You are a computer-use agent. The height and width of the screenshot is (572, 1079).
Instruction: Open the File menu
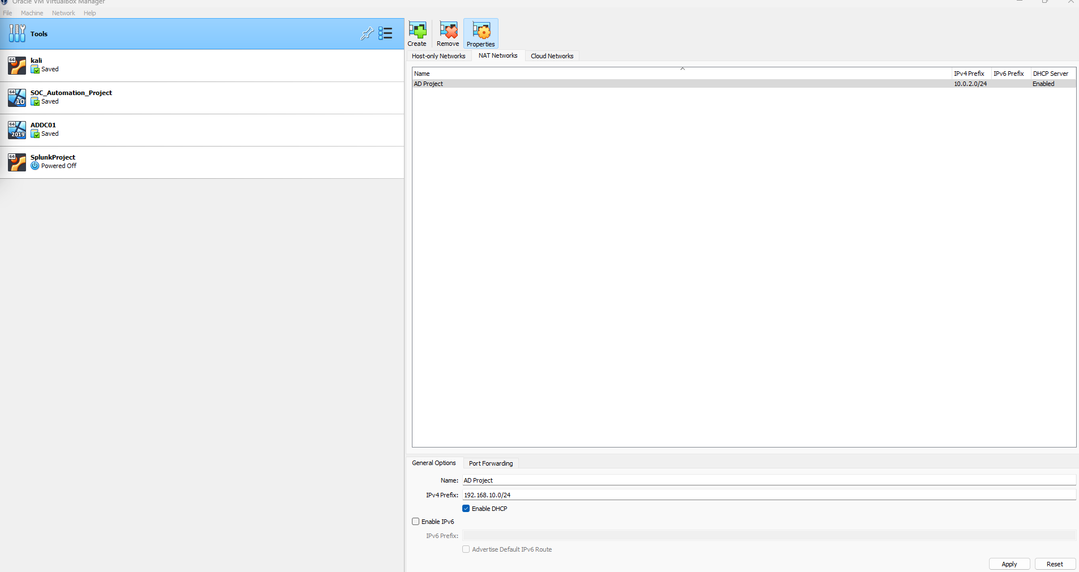click(x=7, y=13)
